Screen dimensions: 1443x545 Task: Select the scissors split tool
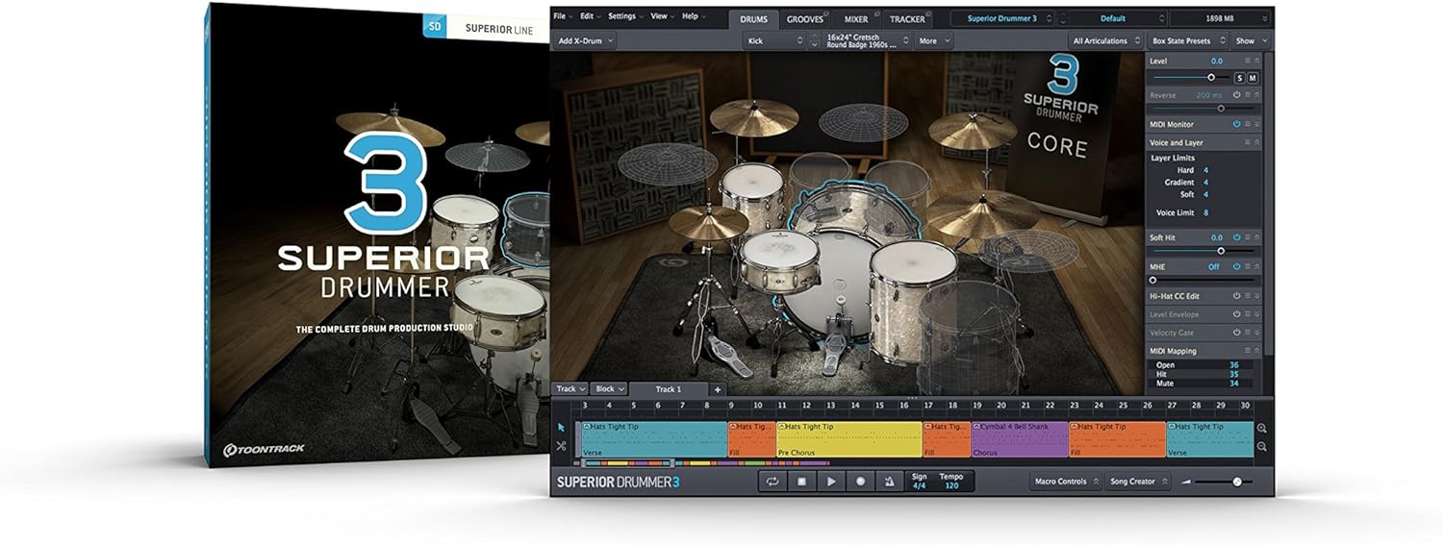click(561, 446)
